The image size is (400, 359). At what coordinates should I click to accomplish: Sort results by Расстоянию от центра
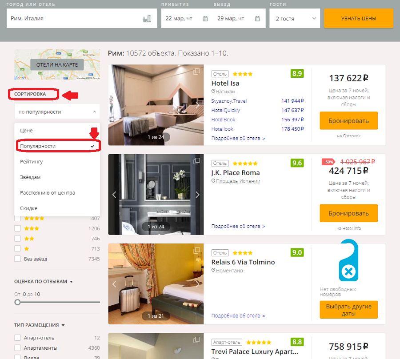pyautogui.click(x=57, y=193)
